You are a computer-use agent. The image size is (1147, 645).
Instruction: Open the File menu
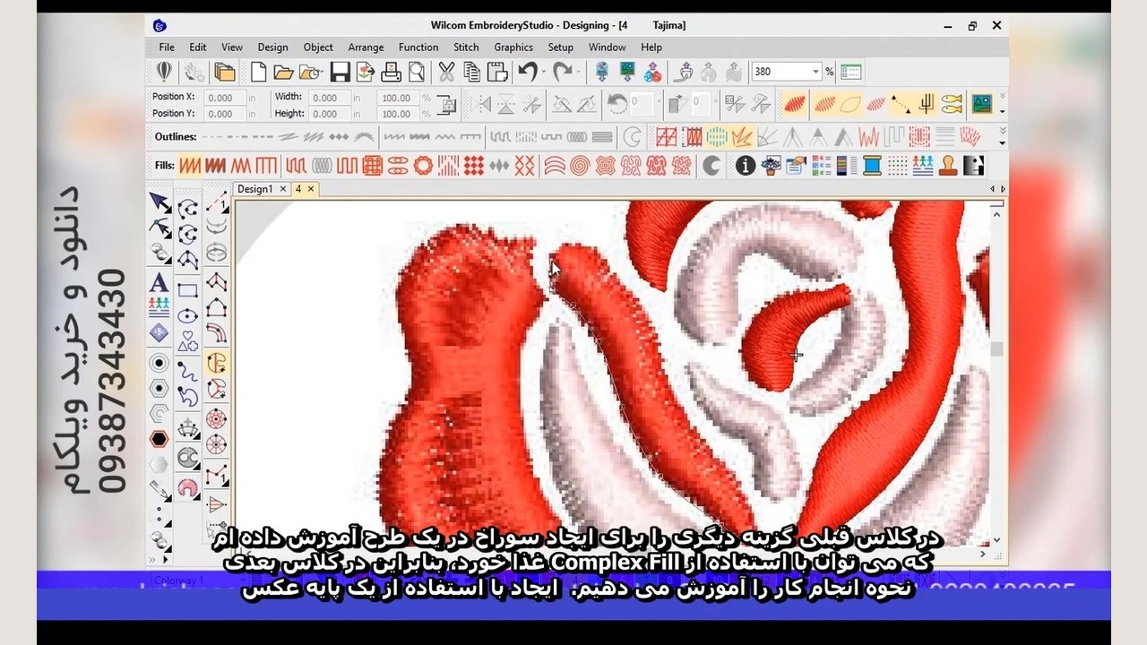tap(167, 47)
